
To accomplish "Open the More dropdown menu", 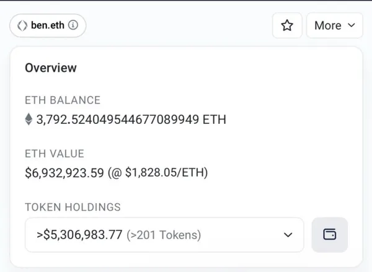I will 334,25.
